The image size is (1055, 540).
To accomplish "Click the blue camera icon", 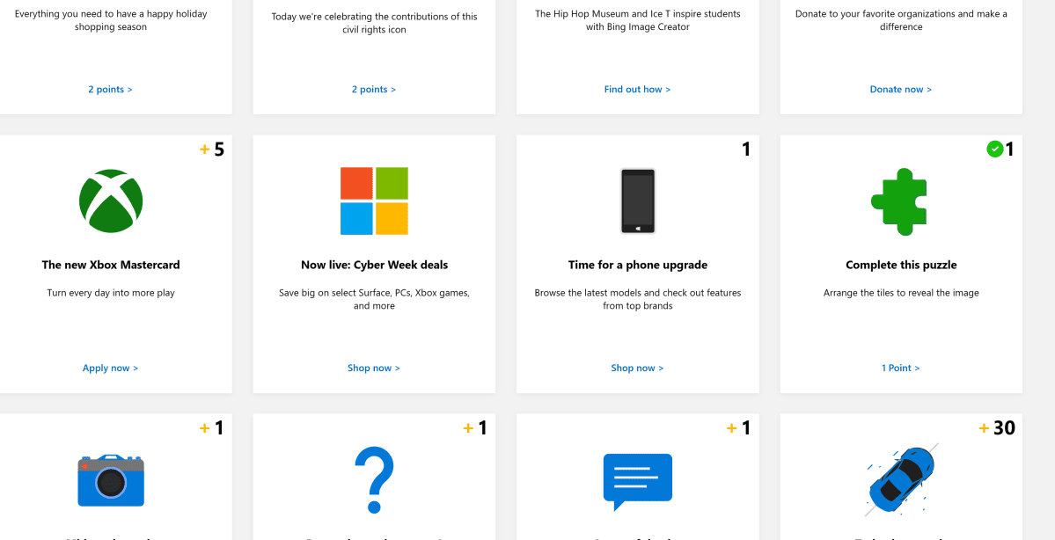I will tap(110, 481).
